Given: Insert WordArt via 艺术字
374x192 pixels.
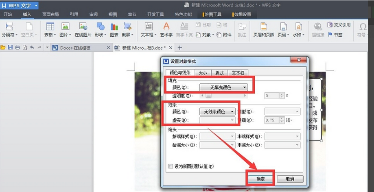Looking at the screenshot, I should pyautogui.click(x=166, y=30).
